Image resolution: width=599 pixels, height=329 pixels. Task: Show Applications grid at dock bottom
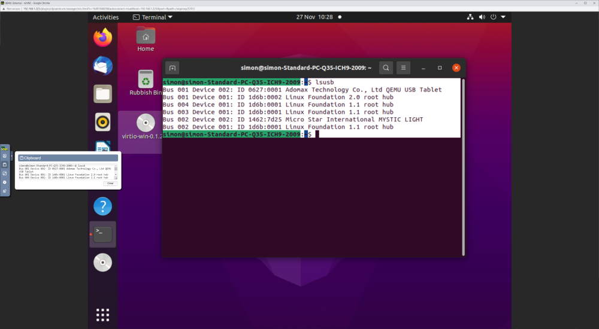pos(103,315)
